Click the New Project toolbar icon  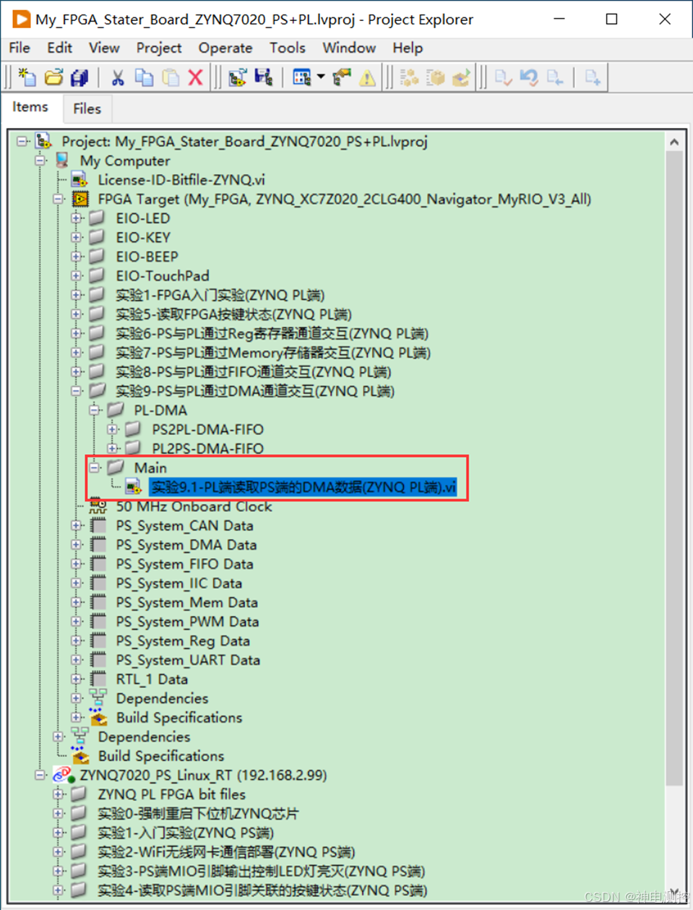point(27,77)
